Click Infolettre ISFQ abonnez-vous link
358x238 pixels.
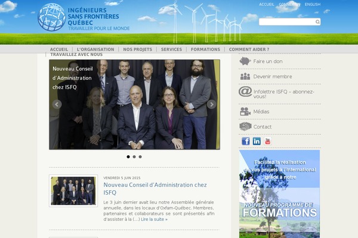click(x=284, y=94)
